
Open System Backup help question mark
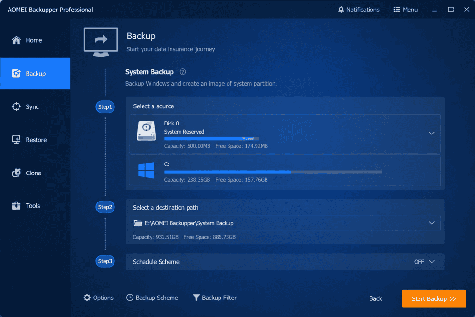[183, 72]
